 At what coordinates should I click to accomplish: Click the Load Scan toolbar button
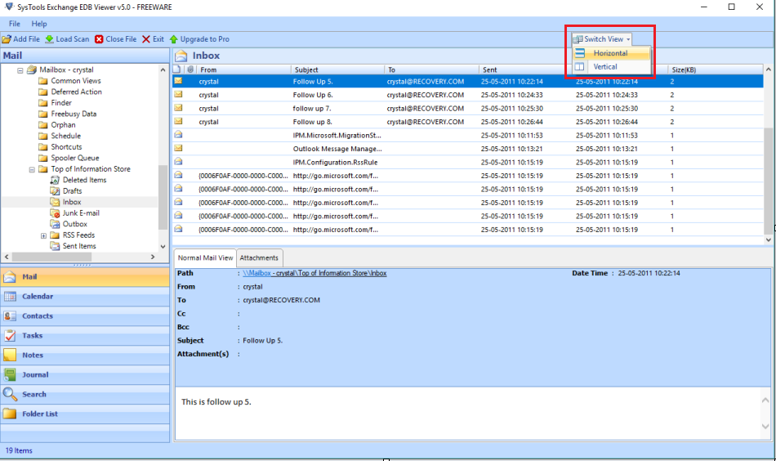[x=67, y=39]
